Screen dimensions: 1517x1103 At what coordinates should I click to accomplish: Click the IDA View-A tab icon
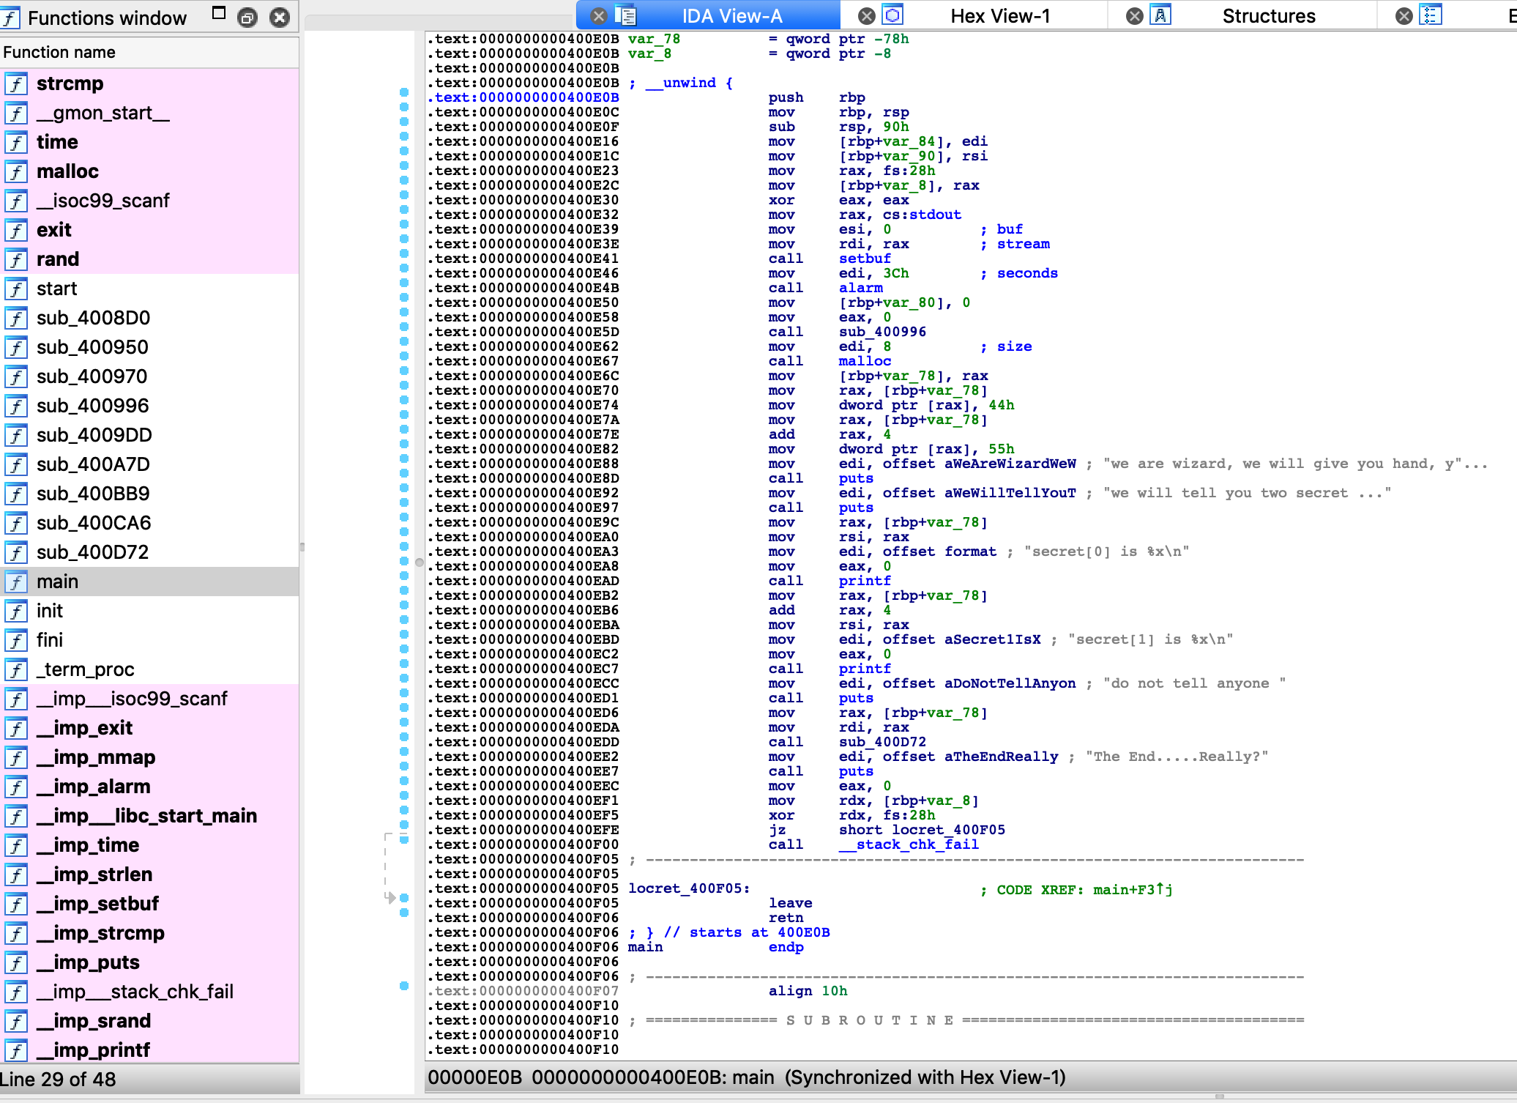(x=625, y=15)
